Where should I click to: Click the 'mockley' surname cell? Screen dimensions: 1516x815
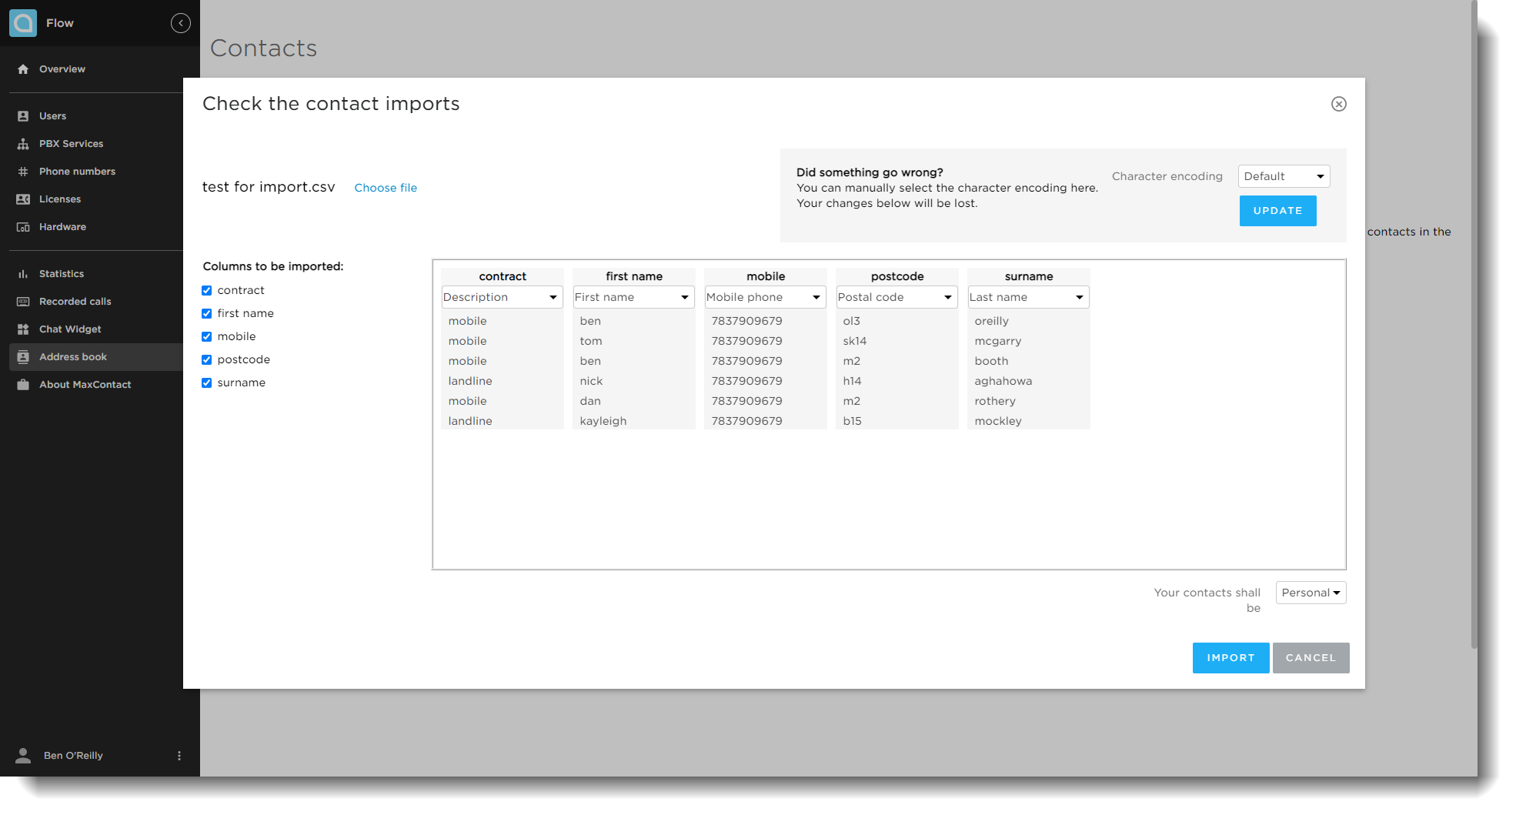[x=998, y=421]
